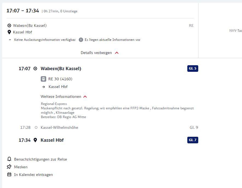242x188 pixels.
Task: Click the pin icon beside Merken
Action: [x=9, y=167]
